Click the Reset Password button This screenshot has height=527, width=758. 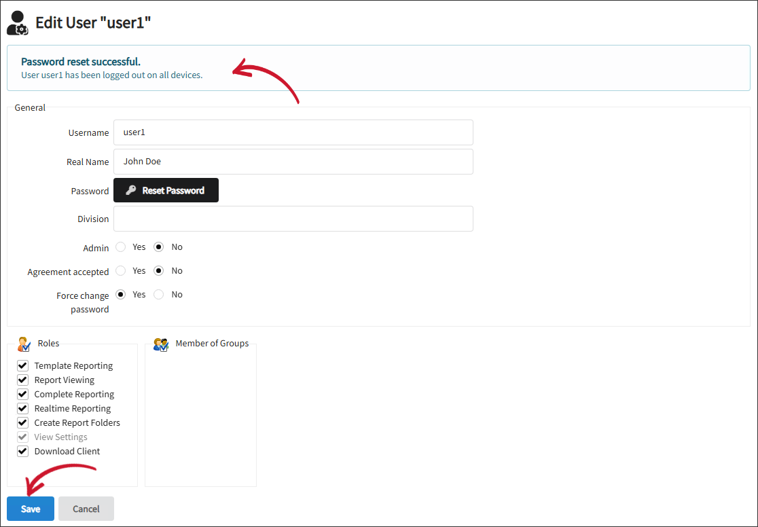click(x=166, y=190)
